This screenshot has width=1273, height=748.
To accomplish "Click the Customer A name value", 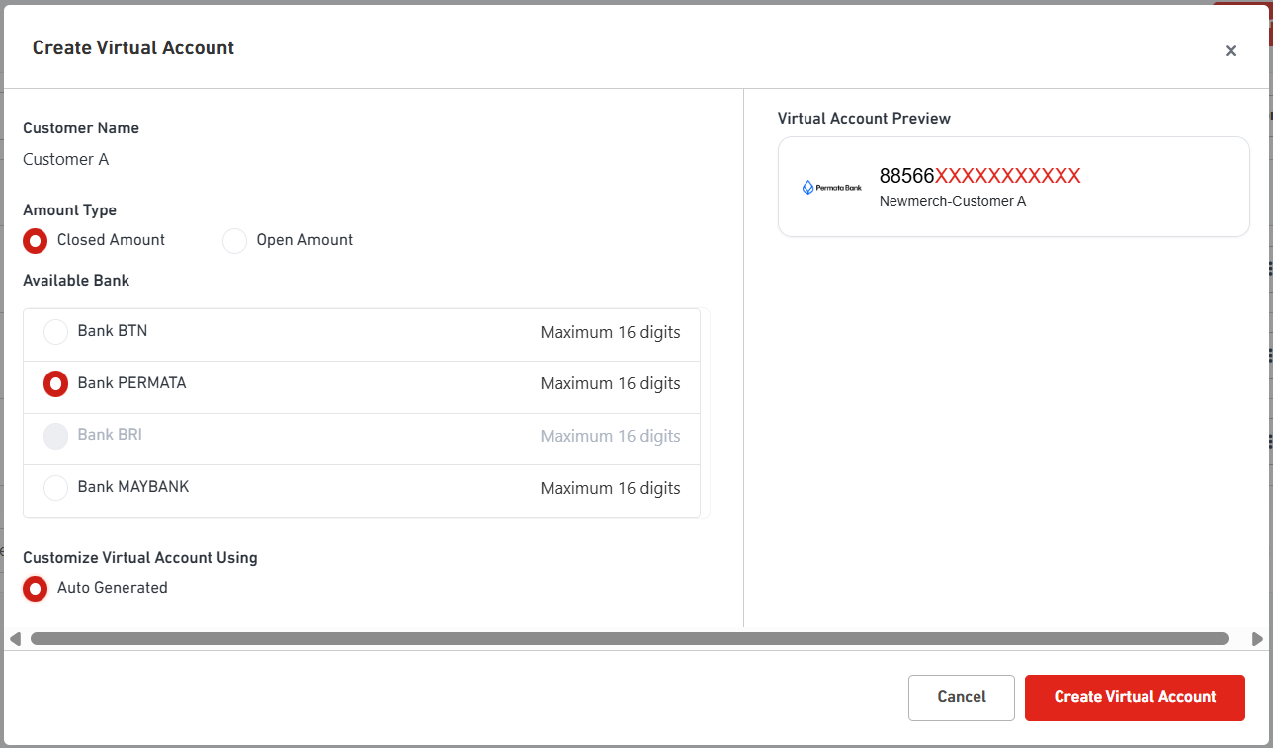I will point(66,160).
